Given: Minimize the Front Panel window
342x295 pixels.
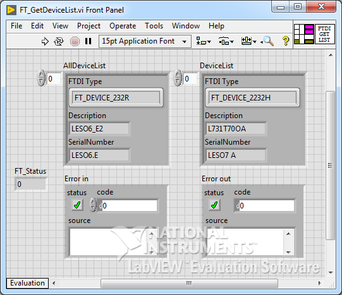Looking at the screenshot, I should click(281, 7).
